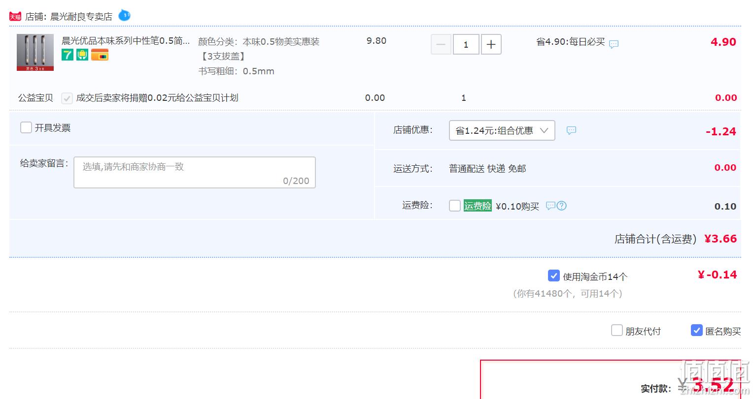Click the orange credit card icon
Viewport: 754px width, 399px height.
pyautogui.click(x=100, y=55)
